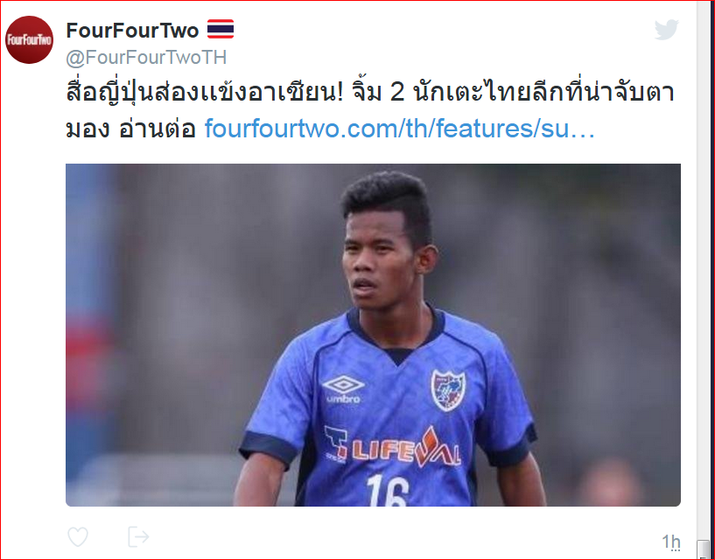Open the 1h tweet timestamp

tap(671, 542)
